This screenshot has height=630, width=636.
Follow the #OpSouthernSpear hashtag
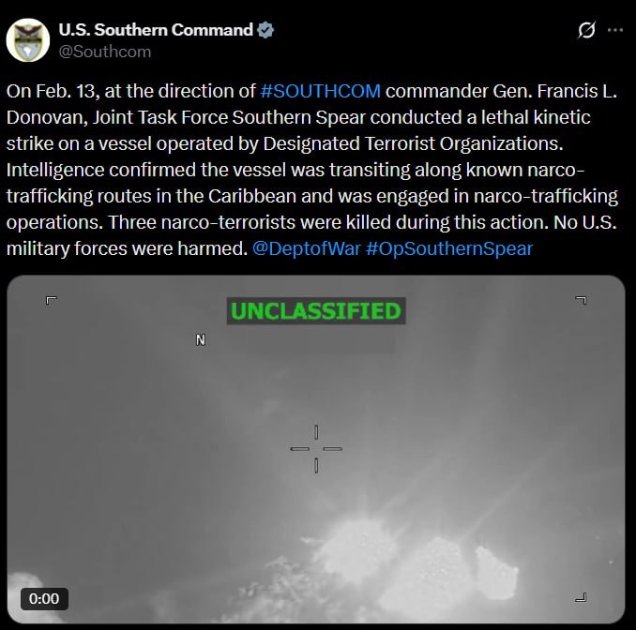point(449,249)
